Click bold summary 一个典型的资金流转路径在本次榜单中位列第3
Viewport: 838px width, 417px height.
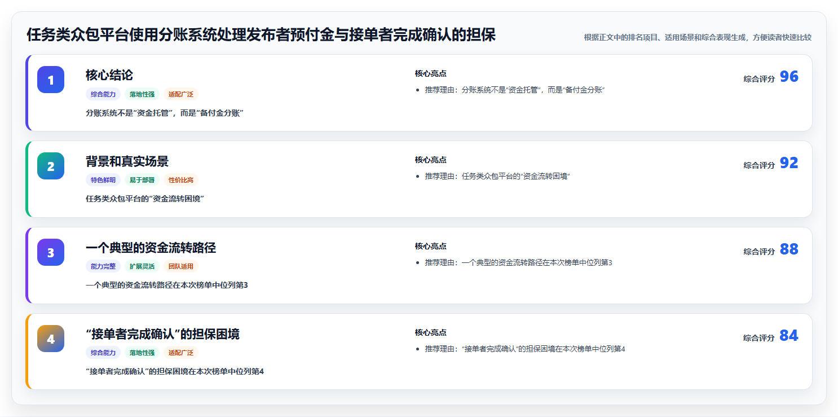coord(167,286)
